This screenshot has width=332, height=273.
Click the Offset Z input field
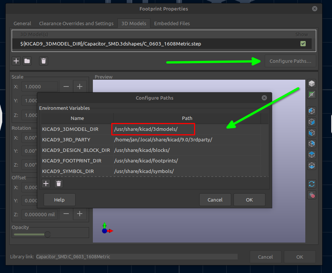[x=39, y=214]
